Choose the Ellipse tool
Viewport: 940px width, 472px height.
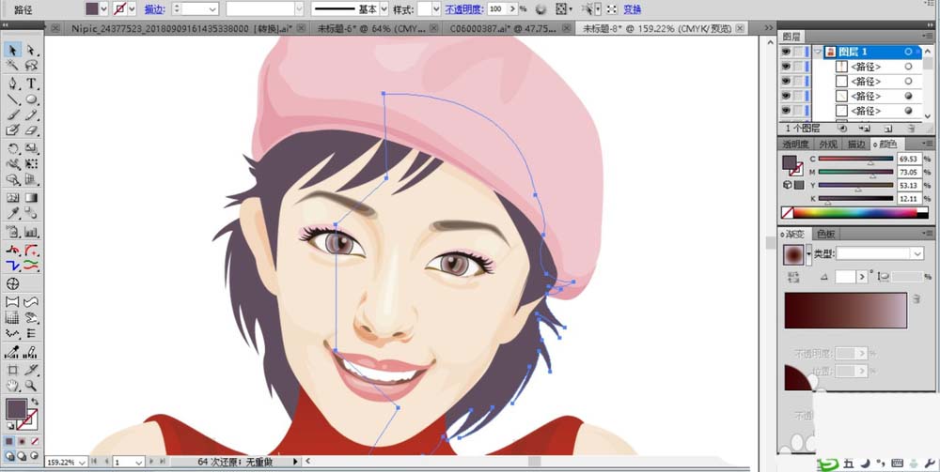(x=31, y=99)
